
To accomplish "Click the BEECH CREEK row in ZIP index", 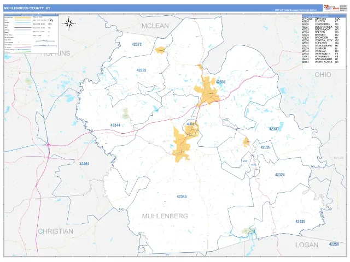I will [320, 27].
